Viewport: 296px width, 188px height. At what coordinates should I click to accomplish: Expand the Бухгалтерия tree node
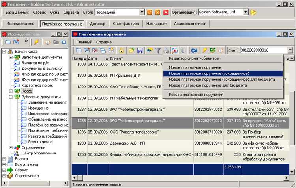click(4, 164)
